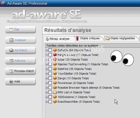Click the folder icon beside MRU List
This screenshot has width=140, height=118.
(55, 92)
